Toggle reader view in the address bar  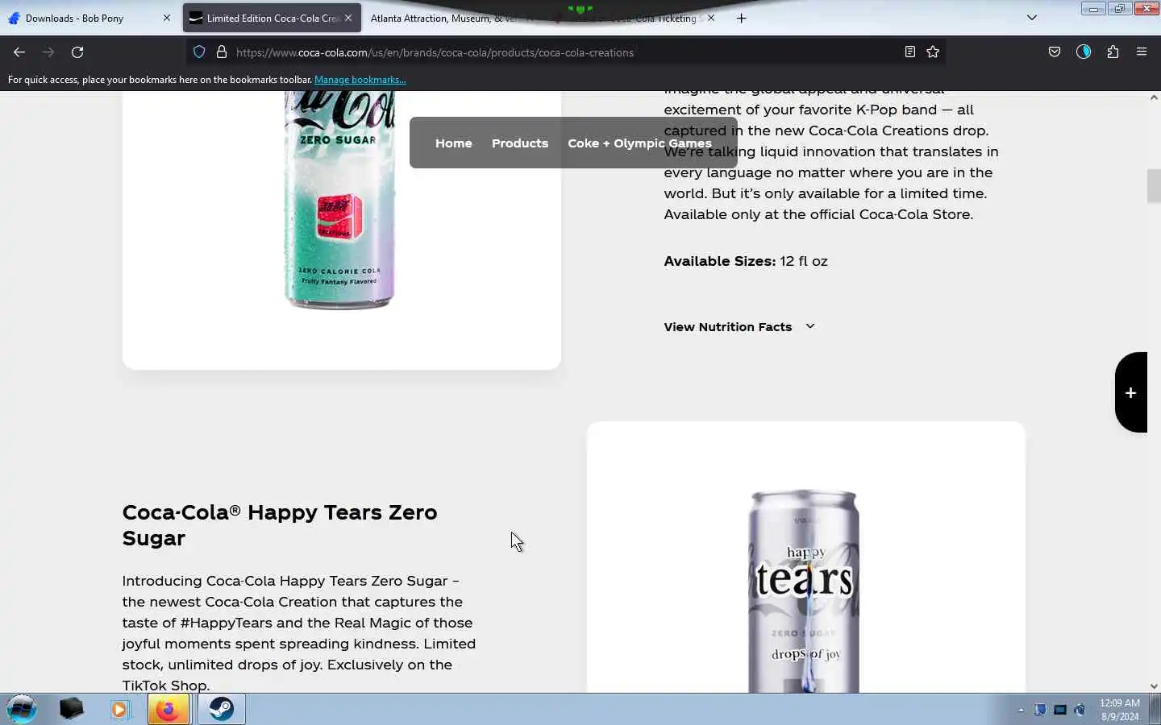click(909, 52)
